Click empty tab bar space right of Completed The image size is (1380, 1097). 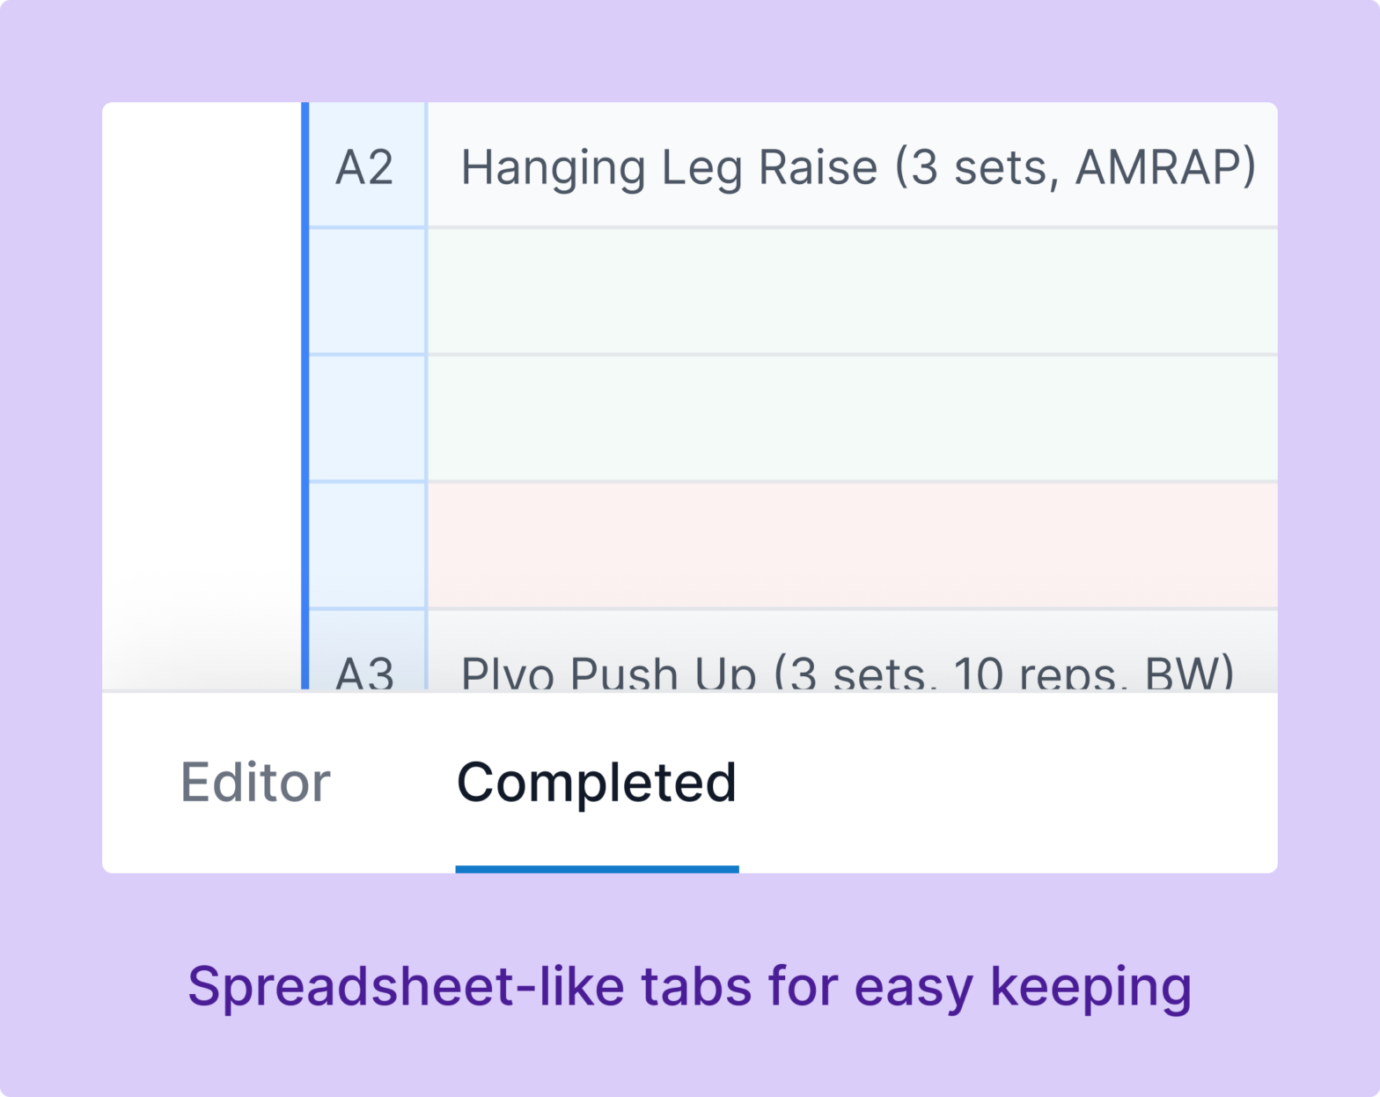click(x=1003, y=783)
